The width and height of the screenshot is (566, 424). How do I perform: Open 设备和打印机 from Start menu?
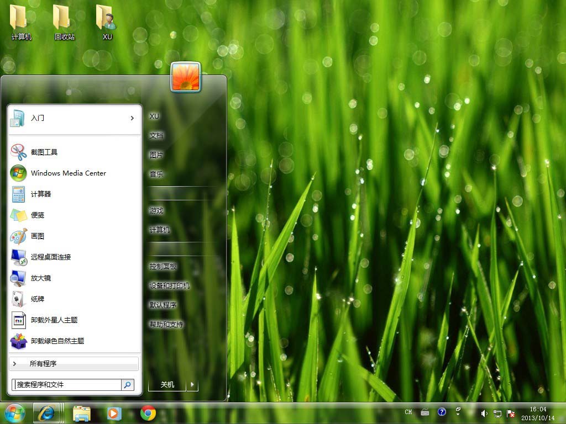pyautogui.click(x=169, y=286)
